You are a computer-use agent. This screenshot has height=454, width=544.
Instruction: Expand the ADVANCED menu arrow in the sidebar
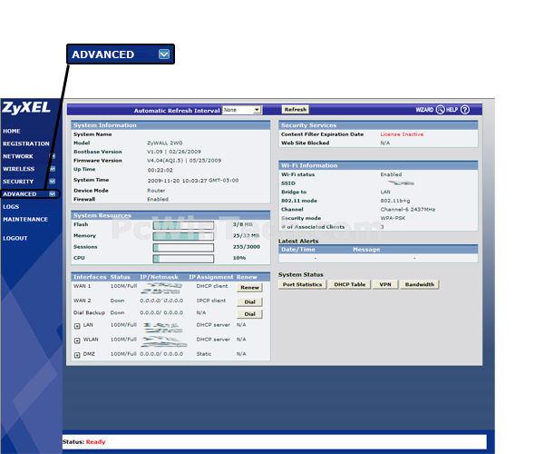53,193
